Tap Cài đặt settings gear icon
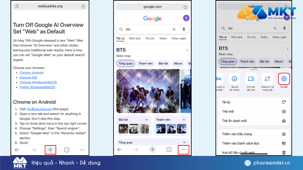This screenshot has height=170, width=303. [x=284, y=79]
